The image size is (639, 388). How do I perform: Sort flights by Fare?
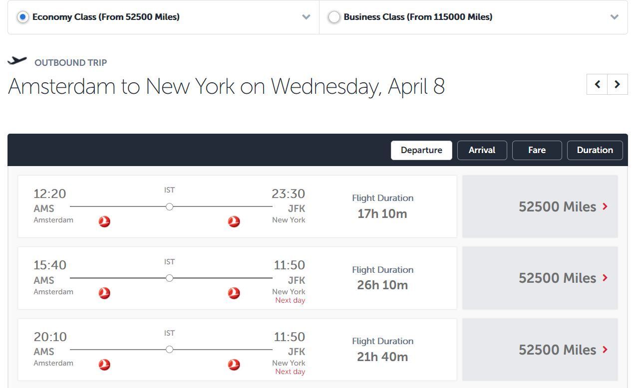[537, 150]
